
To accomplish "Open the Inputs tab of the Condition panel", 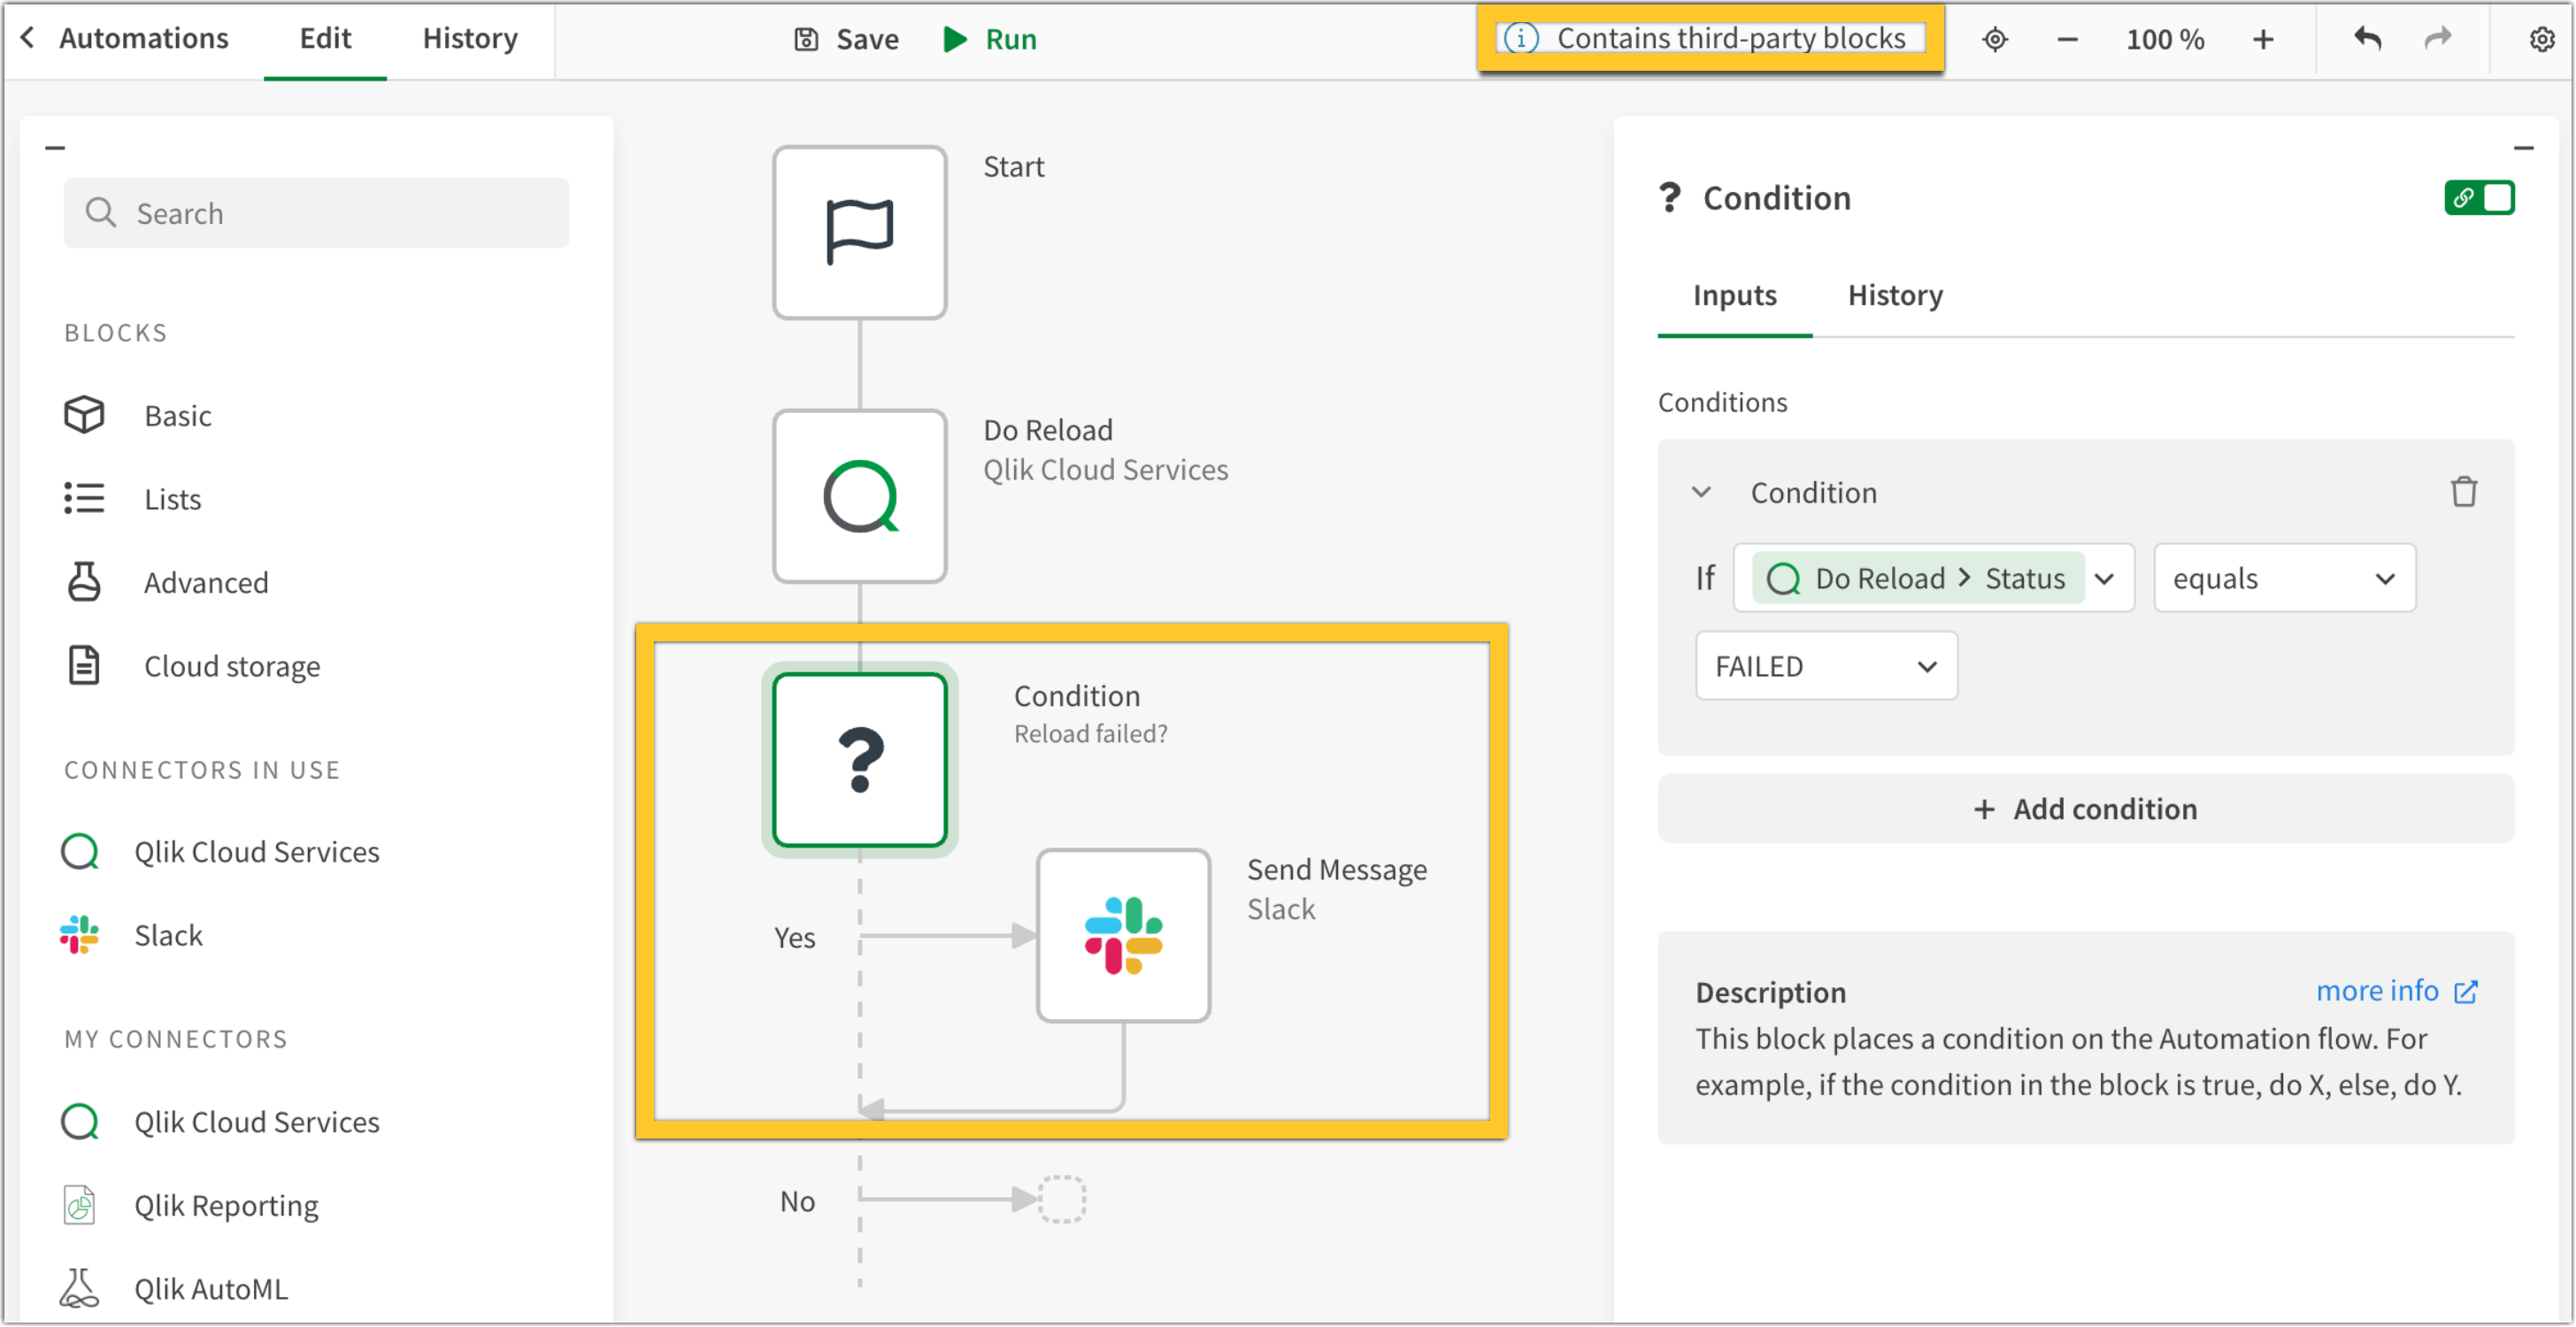I will click(1734, 295).
